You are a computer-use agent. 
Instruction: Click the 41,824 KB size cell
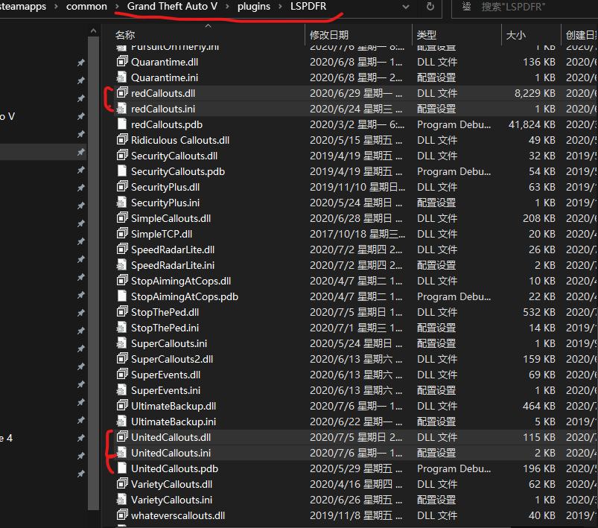[x=532, y=124]
